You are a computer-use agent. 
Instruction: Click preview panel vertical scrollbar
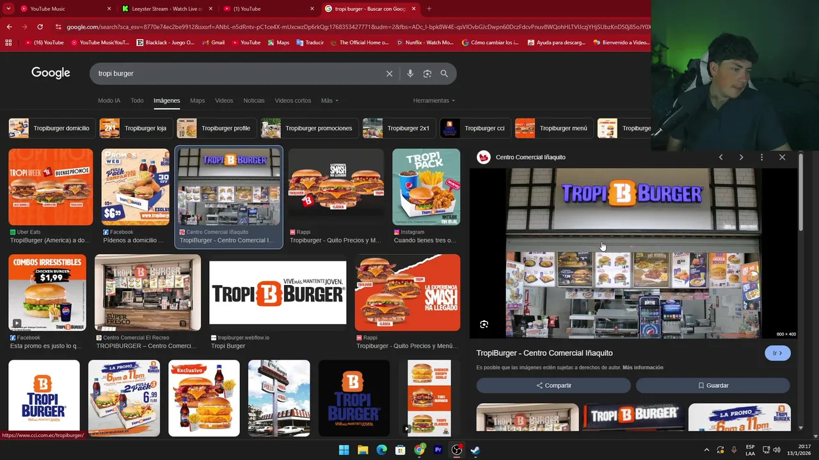[x=800, y=192]
